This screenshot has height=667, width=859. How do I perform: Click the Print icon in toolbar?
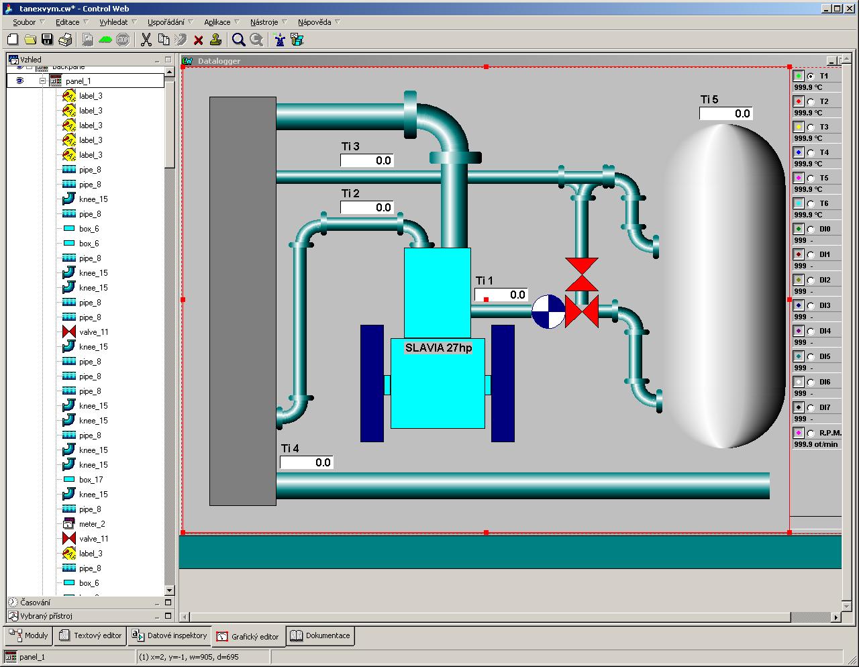click(65, 40)
